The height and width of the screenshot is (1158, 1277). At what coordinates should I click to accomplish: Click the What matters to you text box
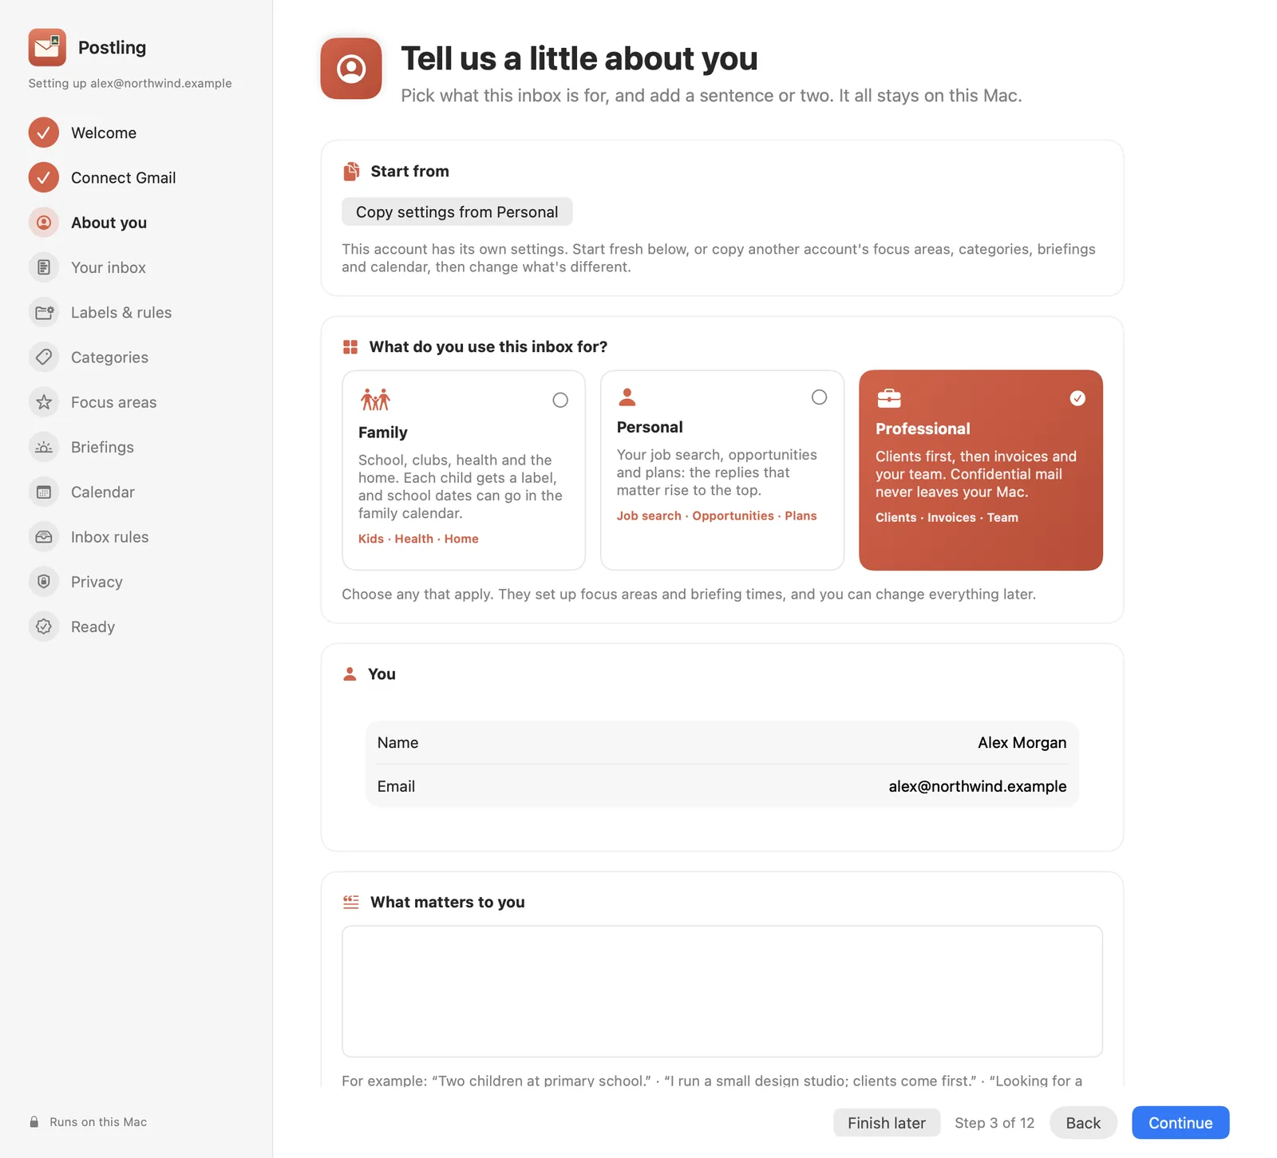pos(722,991)
